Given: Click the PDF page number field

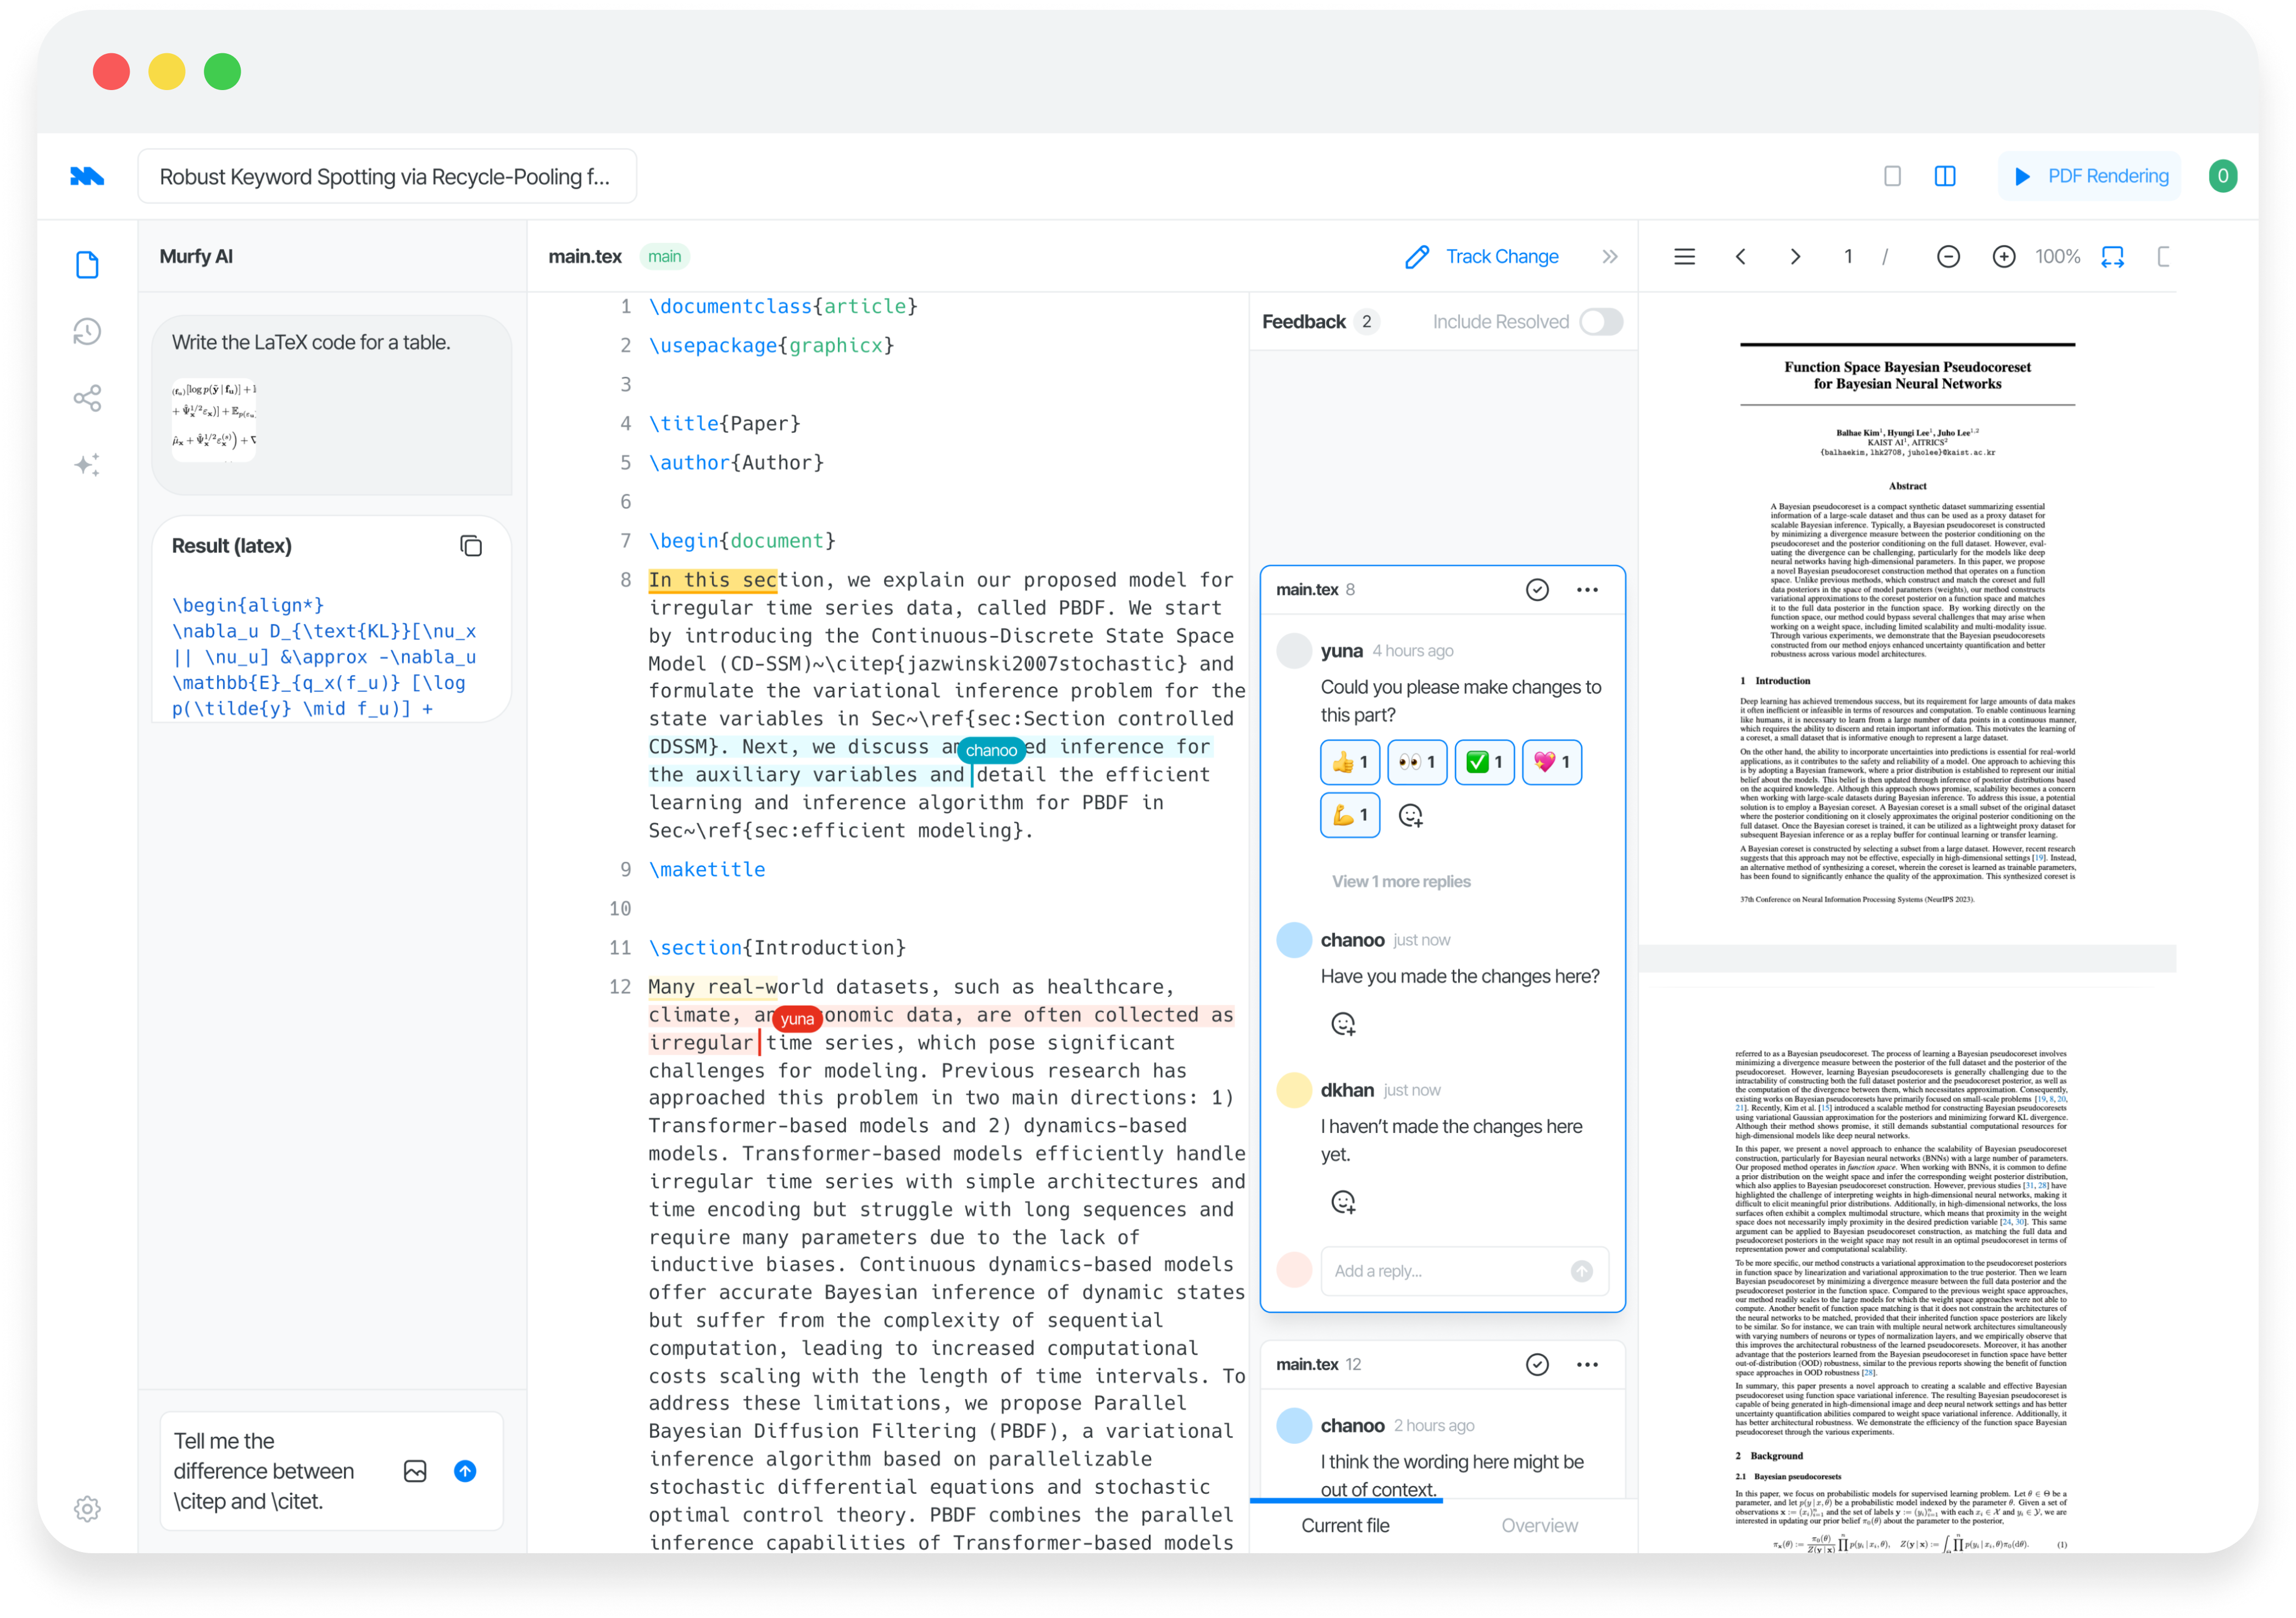Looking at the screenshot, I should (x=1848, y=257).
